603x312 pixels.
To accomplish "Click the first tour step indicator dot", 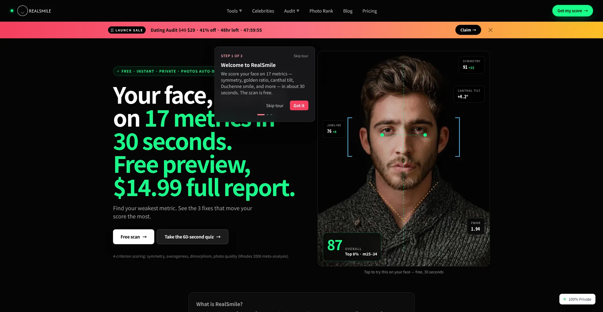I will tap(261, 115).
